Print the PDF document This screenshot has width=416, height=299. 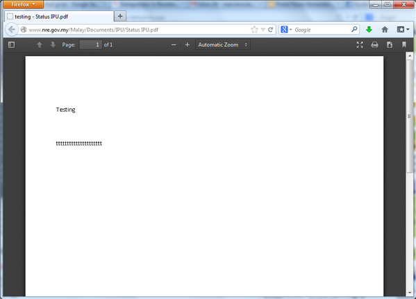coord(374,45)
